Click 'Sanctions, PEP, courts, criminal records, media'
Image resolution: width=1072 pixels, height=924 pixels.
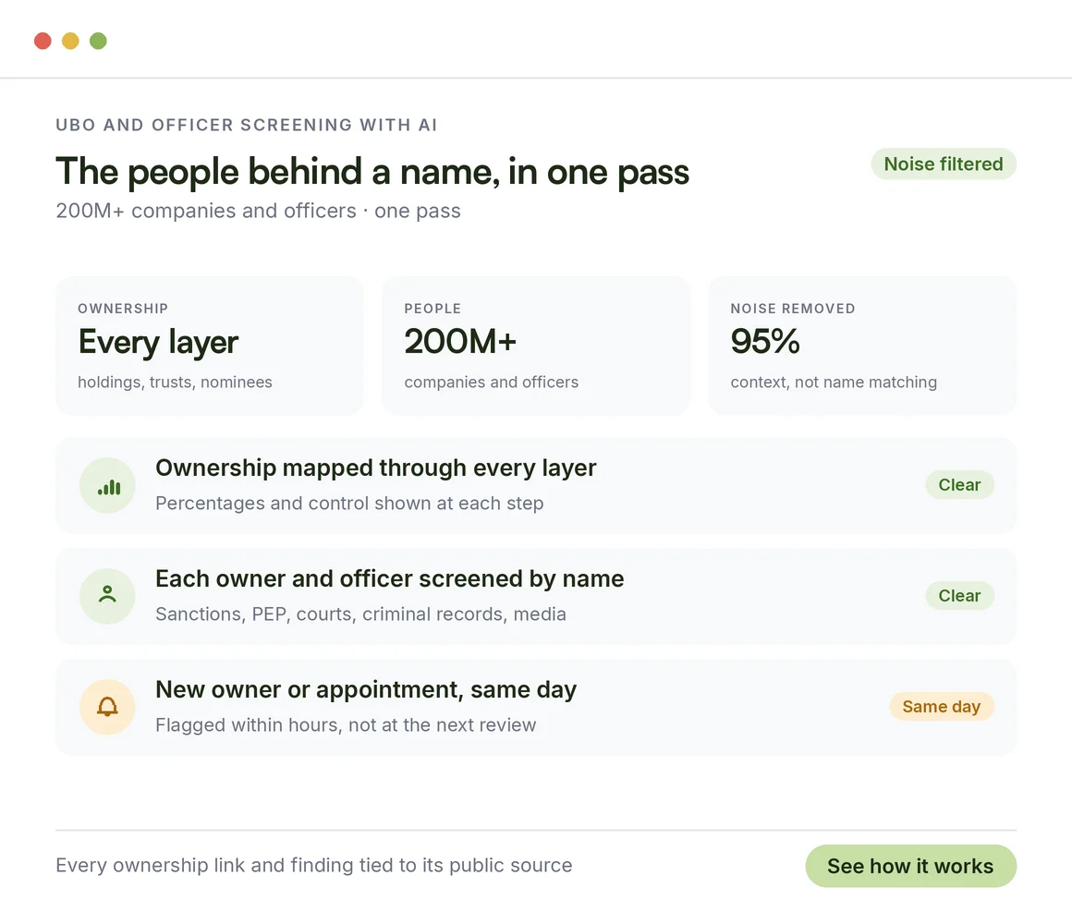pyautogui.click(x=360, y=614)
